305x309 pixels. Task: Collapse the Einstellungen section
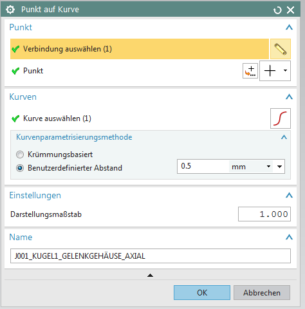pos(289,195)
